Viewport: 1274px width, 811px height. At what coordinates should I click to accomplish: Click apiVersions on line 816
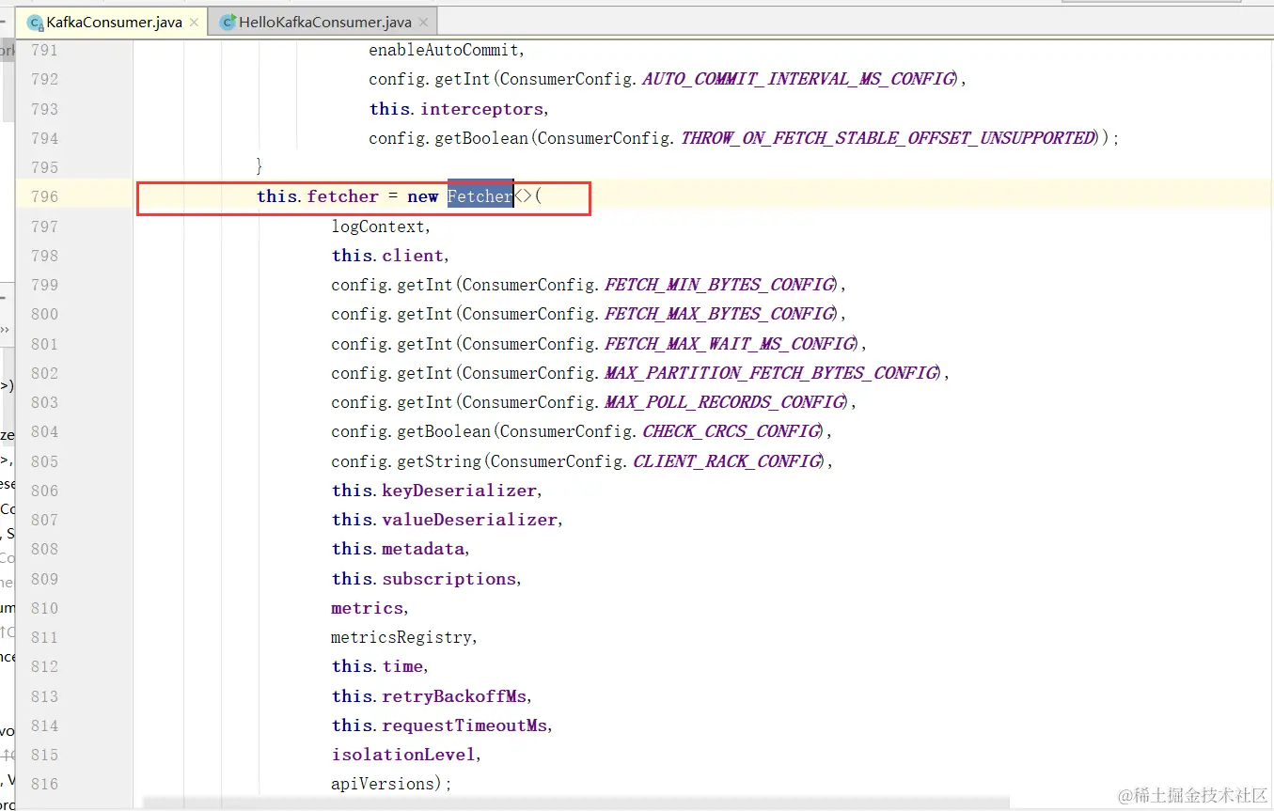point(384,783)
